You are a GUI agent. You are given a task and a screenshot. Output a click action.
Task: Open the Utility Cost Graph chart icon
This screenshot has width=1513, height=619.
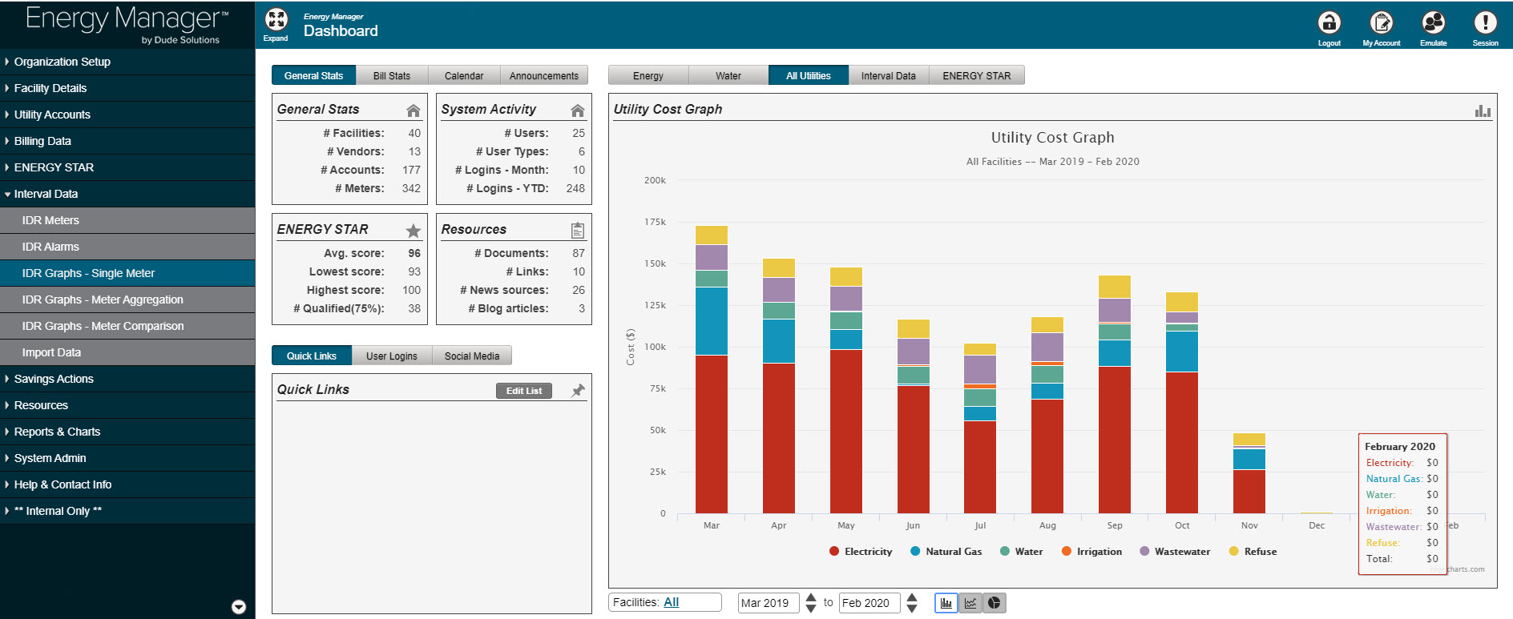tap(1483, 111)
